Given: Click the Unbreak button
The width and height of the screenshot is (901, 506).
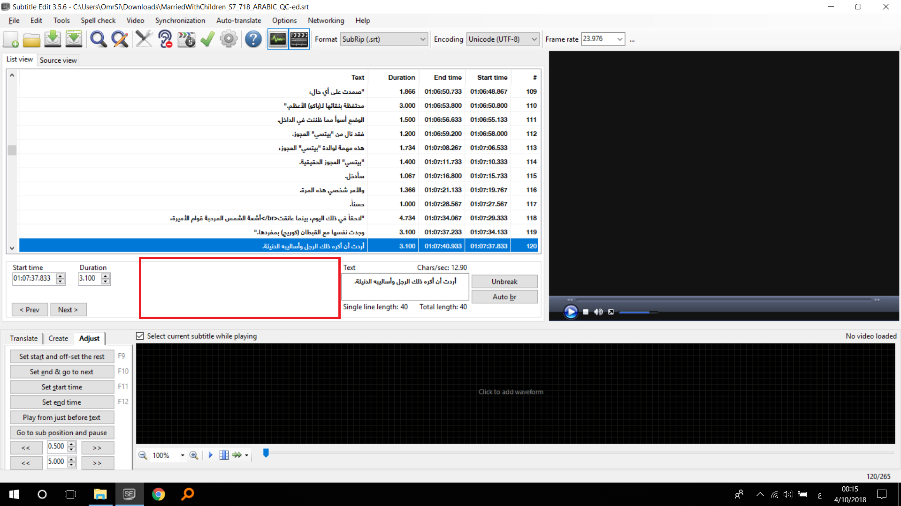Looking at the screenshot, I should click(504, 281).
